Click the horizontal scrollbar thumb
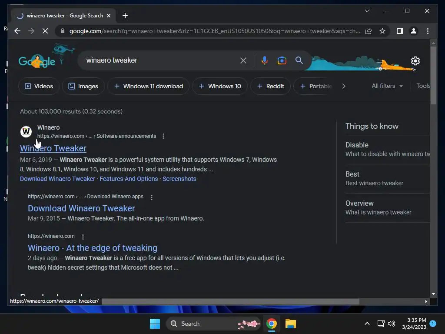This screenshot has height=334, width=445. [230, 301]
